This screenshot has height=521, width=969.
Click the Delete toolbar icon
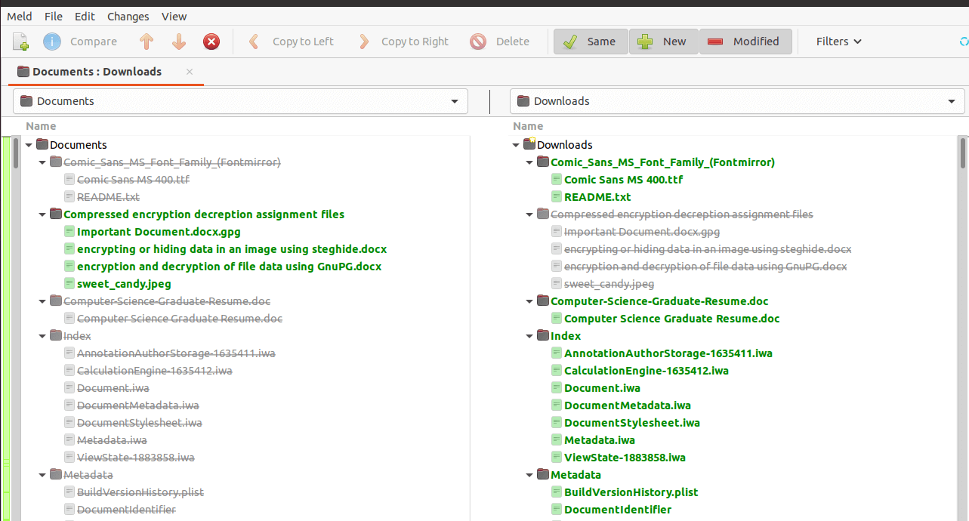(478, 42)
